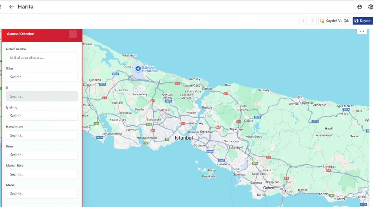The width and height of the screenshot is (374, 207).
Task: Save with the Kaydet button
Action: pyautogui.click(x=363, y=21)
